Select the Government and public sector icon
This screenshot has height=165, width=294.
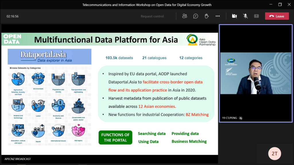tap(78, 106)
